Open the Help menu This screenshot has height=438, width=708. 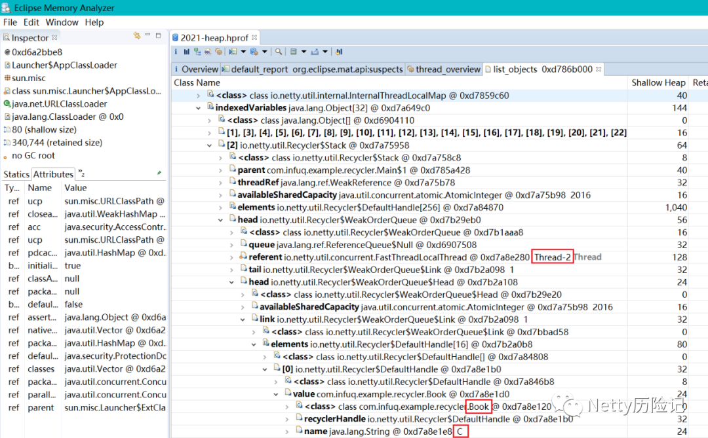(94, 22)
